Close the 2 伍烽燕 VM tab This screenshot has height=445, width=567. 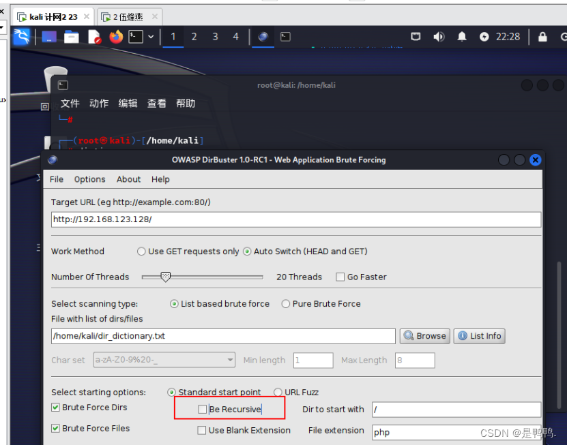(155, 16)
